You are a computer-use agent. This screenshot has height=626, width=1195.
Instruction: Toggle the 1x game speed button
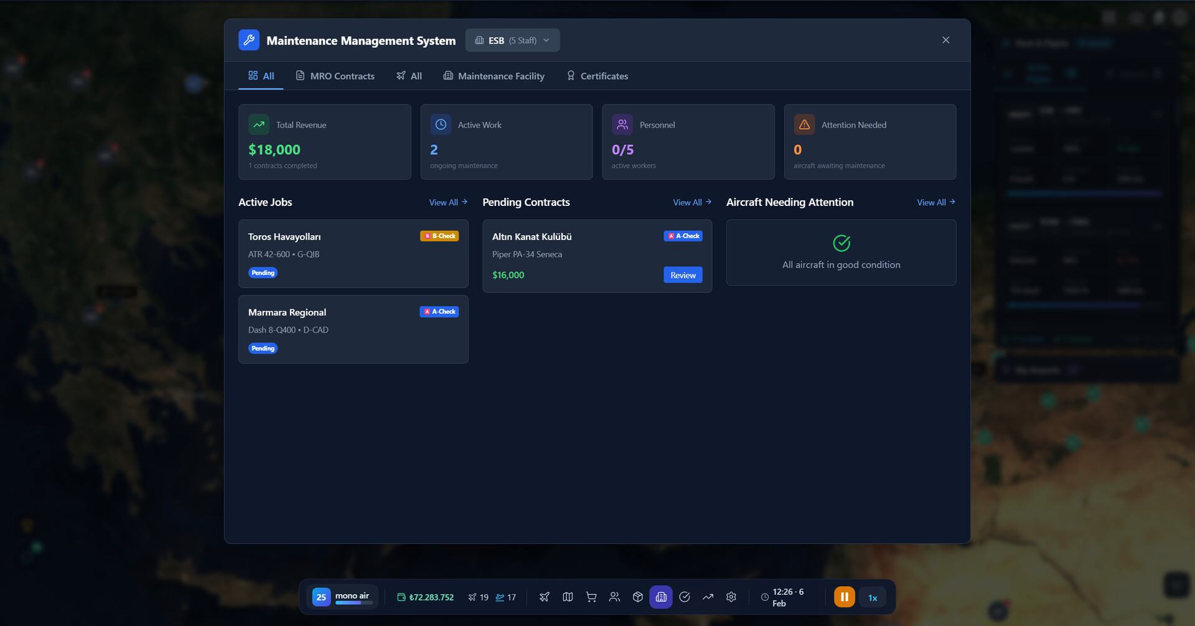[873, 598]
